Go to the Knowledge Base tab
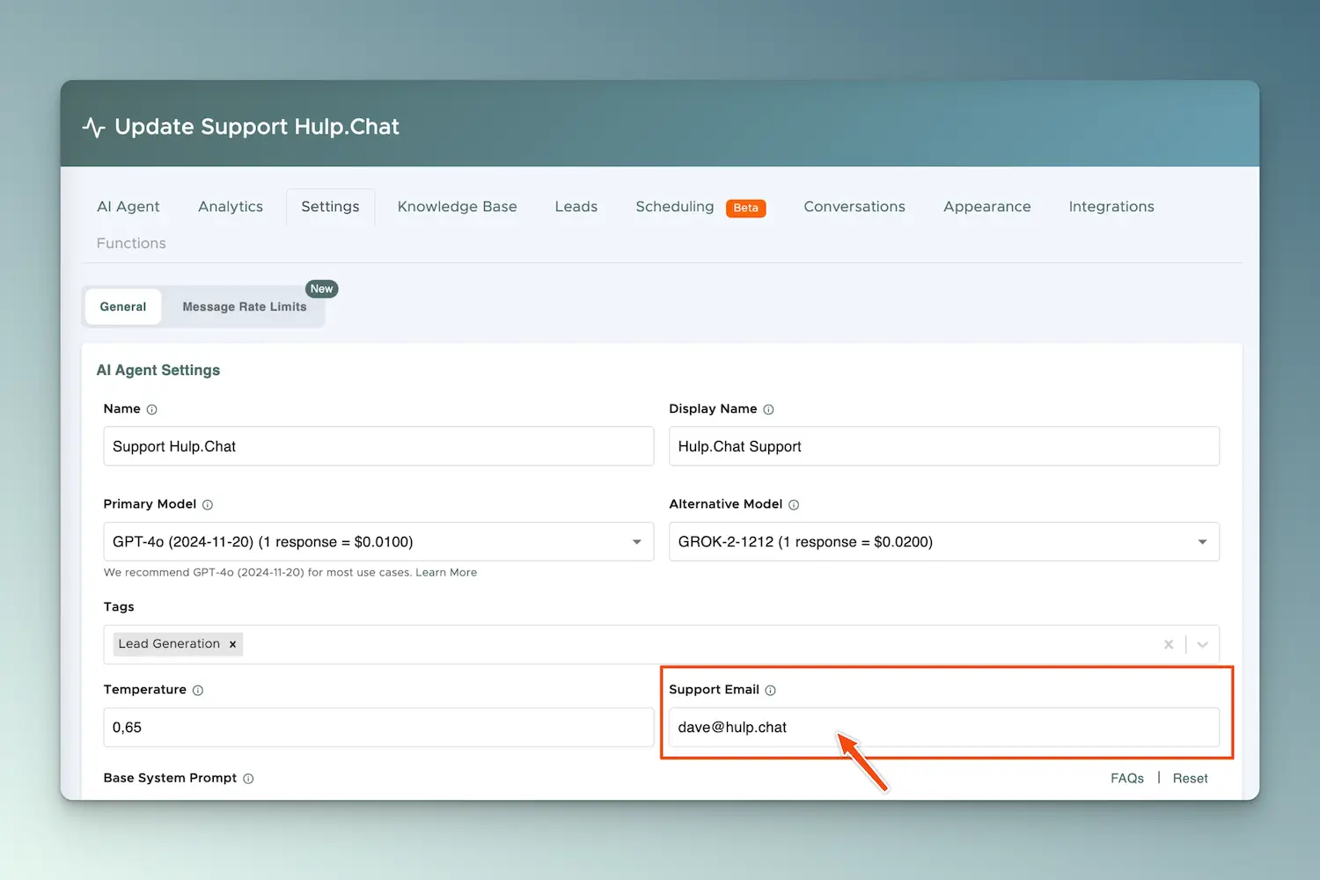Screen dimensions: 1320x880 pyautogui.click(x=457, y=207)
